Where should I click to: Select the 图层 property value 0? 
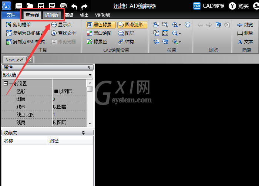point(70,99)
